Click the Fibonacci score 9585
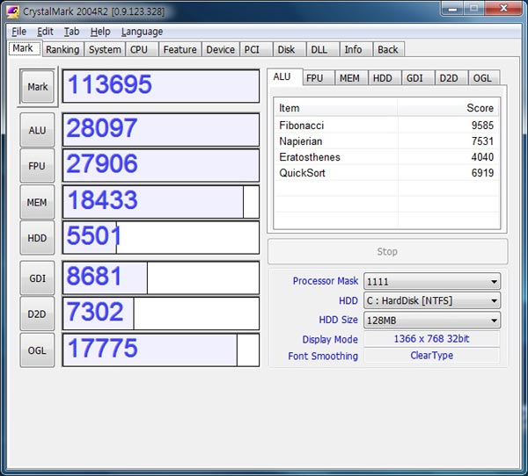This screenshot has height=476, width=528. pyautogui.click(x=482, y=126)
